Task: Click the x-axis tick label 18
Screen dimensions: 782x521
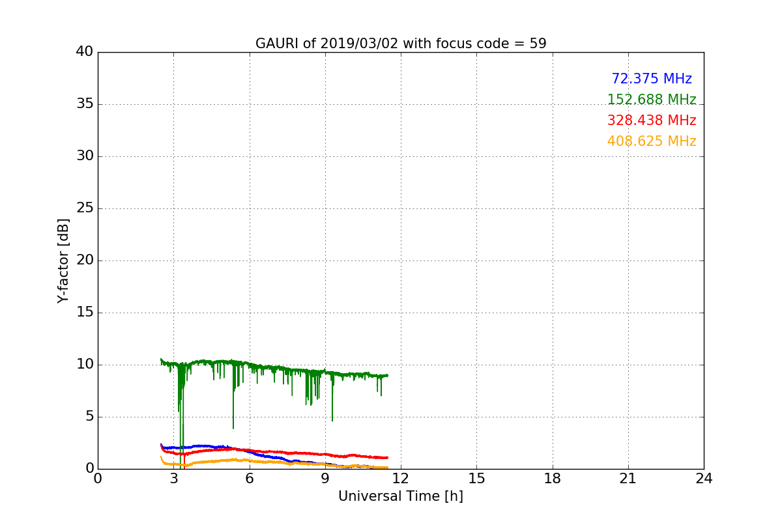Action: click(553, 479)
